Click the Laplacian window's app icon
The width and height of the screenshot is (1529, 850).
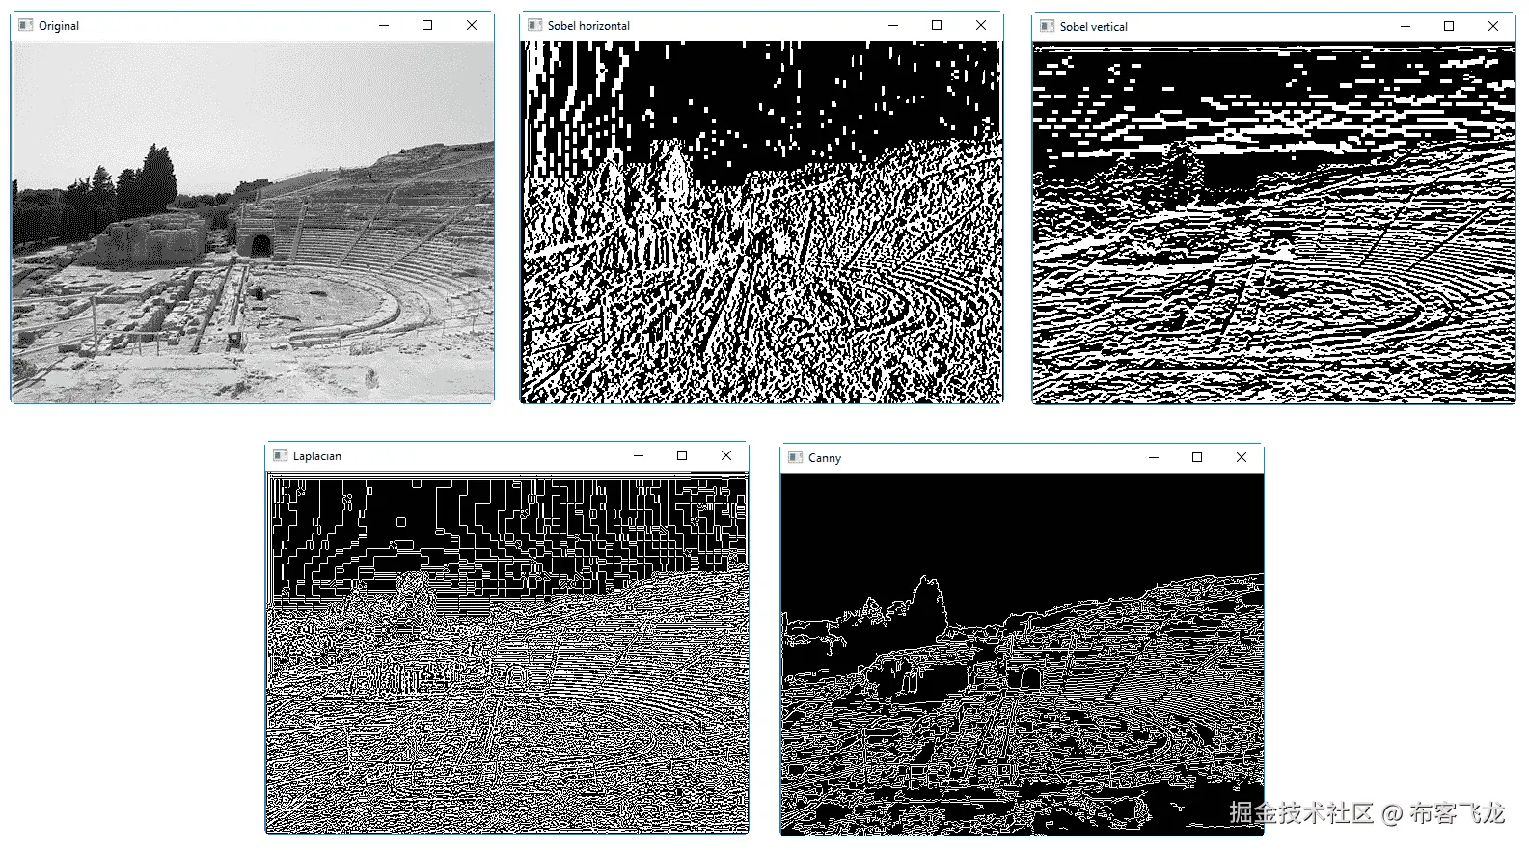[x=280, y=455]
